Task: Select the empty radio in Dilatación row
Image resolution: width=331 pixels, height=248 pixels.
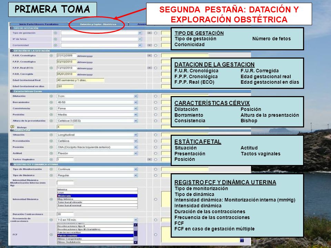Action: point(156,96)
